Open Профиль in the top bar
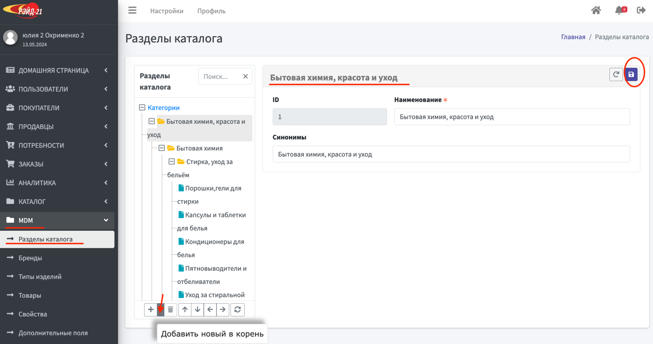Viewport: 653px width, 344px height. coord(211,11)
